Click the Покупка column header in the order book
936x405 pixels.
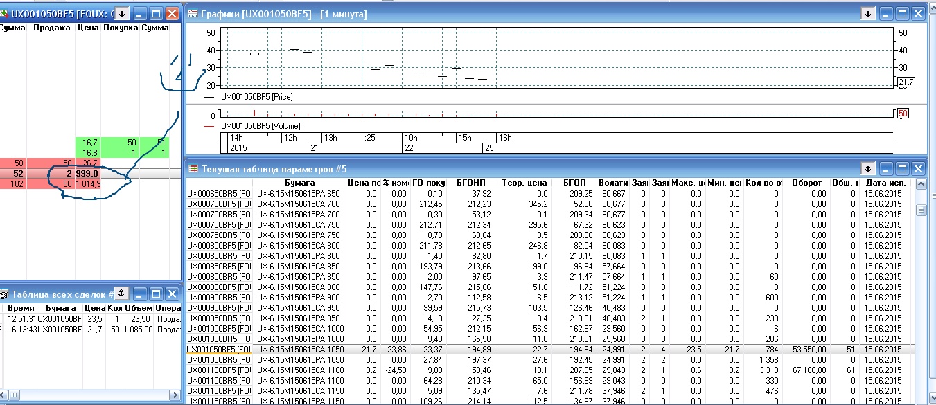121,28
